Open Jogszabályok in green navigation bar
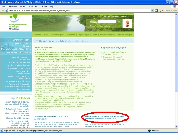This screenshot has height=133, width=178. (x=83, y=35)
